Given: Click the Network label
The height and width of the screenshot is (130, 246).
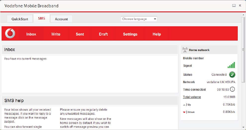Looking at the screenshot, I should point(189,82).
